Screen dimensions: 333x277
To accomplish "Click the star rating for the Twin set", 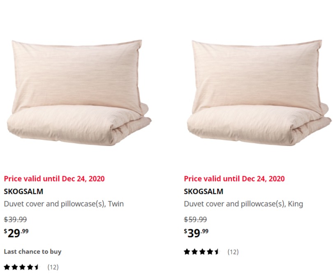I will (22, 267).
